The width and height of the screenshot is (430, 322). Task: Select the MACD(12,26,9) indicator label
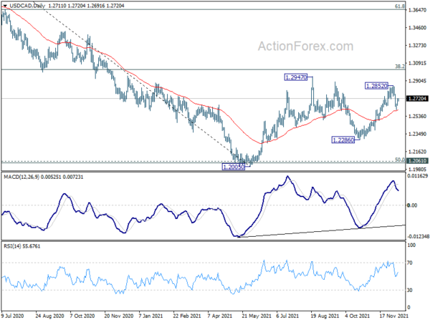point(21,177)
